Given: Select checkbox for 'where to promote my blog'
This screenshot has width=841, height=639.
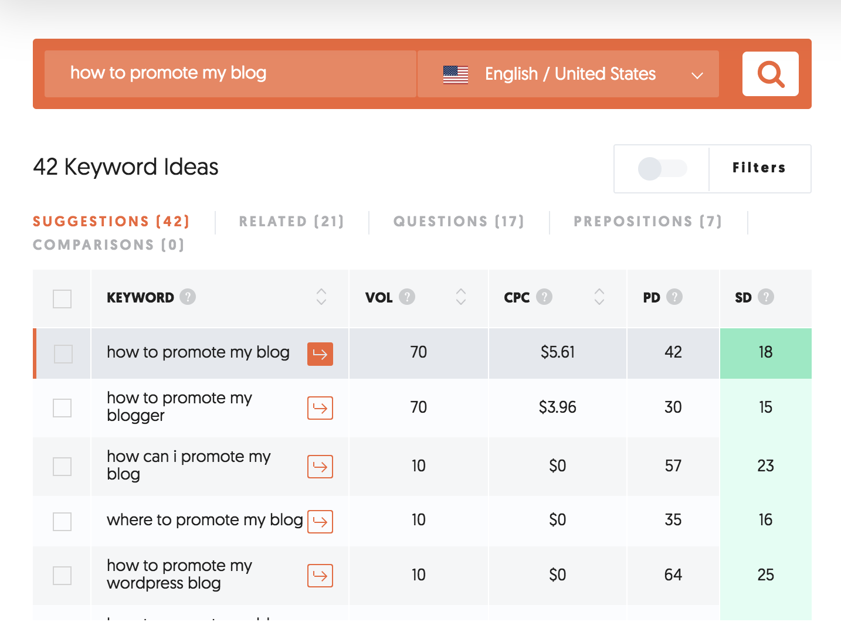Looking at the screenshot, I should (62, 521).
